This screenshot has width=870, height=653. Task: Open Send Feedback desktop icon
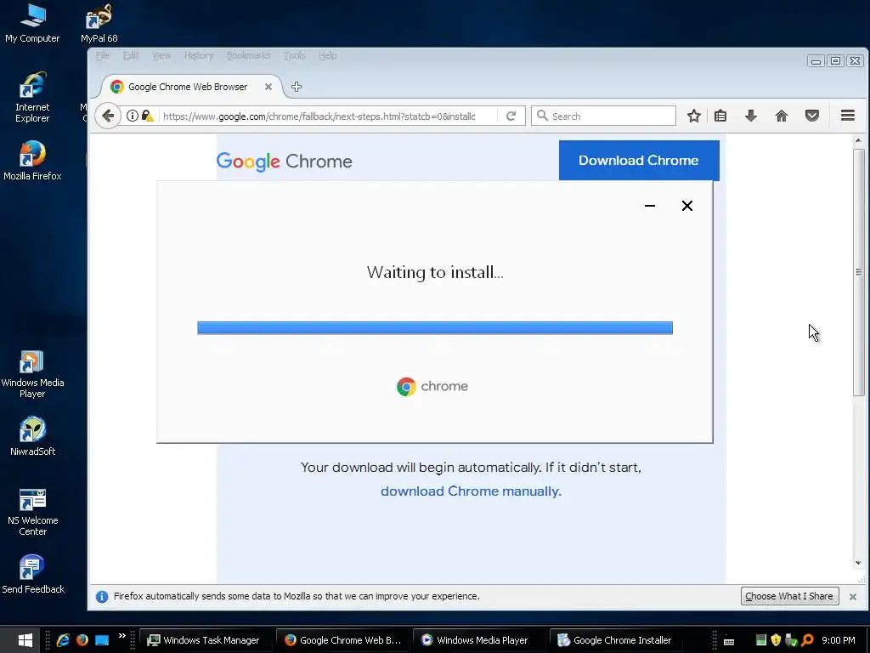point(32,574)
